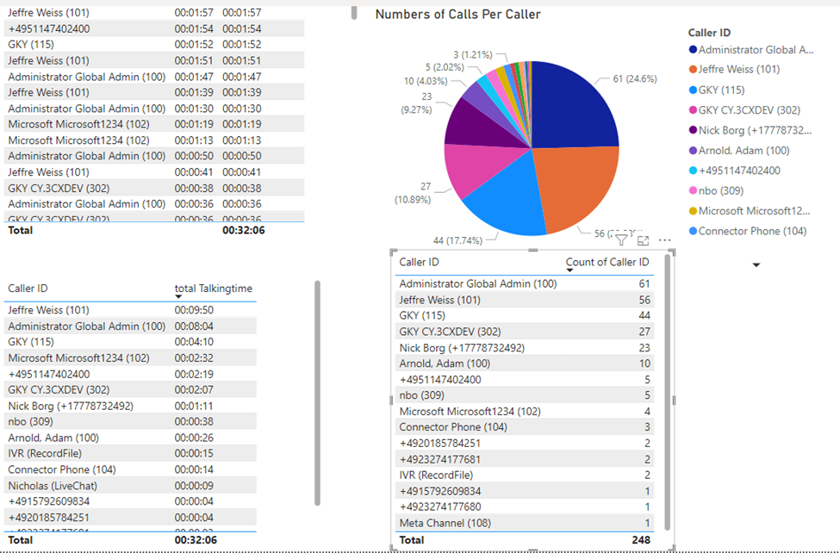Click the pink GKY CY.3CXDEV pie slice
The image size is (840, 553).
pos(472,168)
